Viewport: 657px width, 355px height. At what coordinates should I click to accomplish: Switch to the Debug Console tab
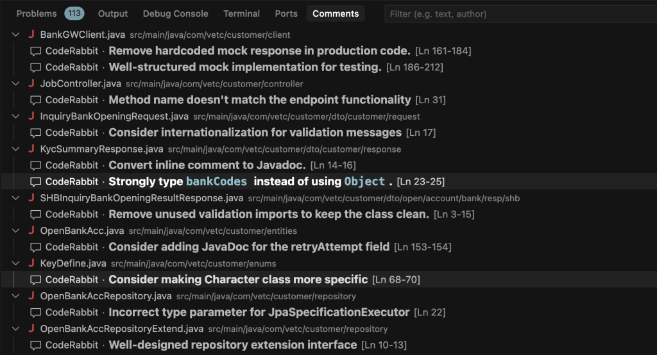pyautogui.click(x=175, y=13)
